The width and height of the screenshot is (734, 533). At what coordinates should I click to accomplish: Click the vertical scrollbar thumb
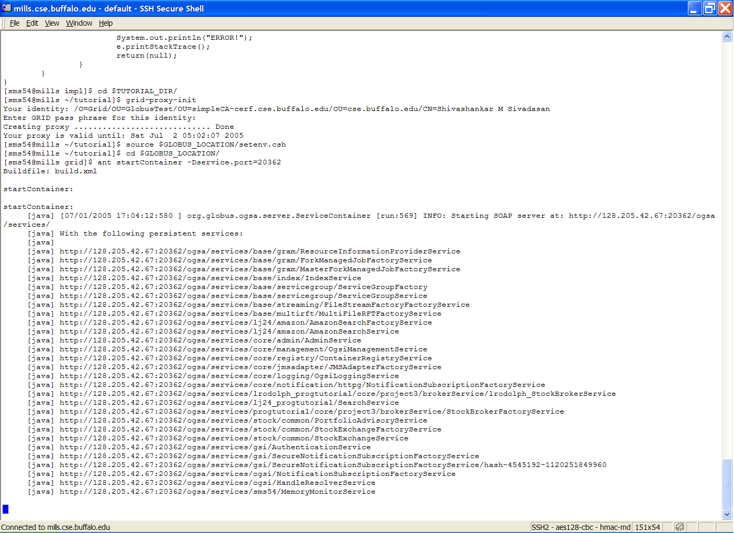pos(727,483)
